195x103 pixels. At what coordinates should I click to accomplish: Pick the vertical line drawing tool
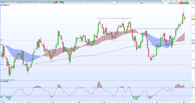[x=15, y=2]
